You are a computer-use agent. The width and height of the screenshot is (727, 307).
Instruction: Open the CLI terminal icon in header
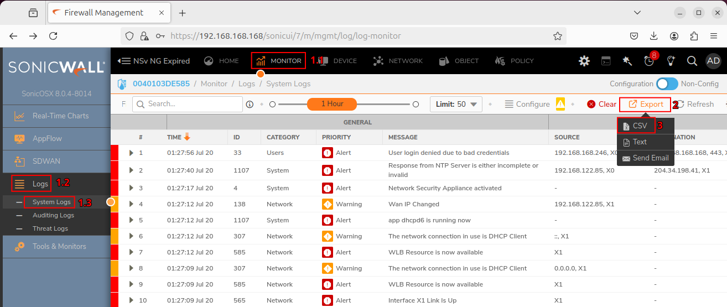pos(606,61)
